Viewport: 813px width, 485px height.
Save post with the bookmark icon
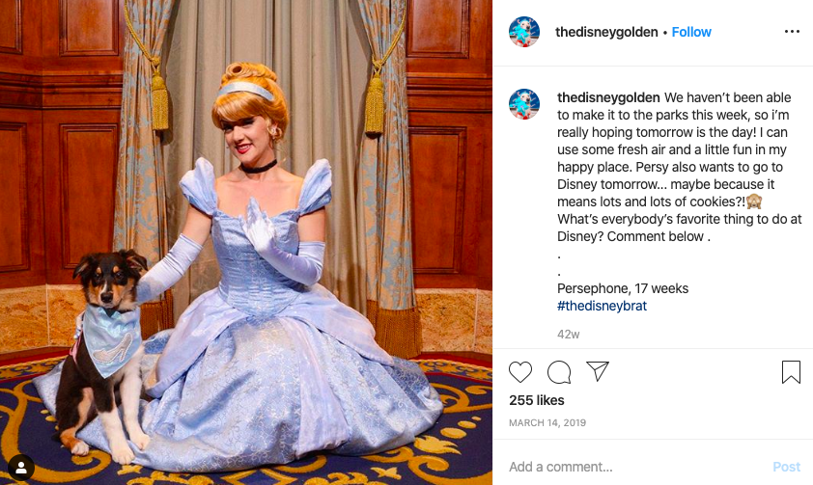click(791, 372)
